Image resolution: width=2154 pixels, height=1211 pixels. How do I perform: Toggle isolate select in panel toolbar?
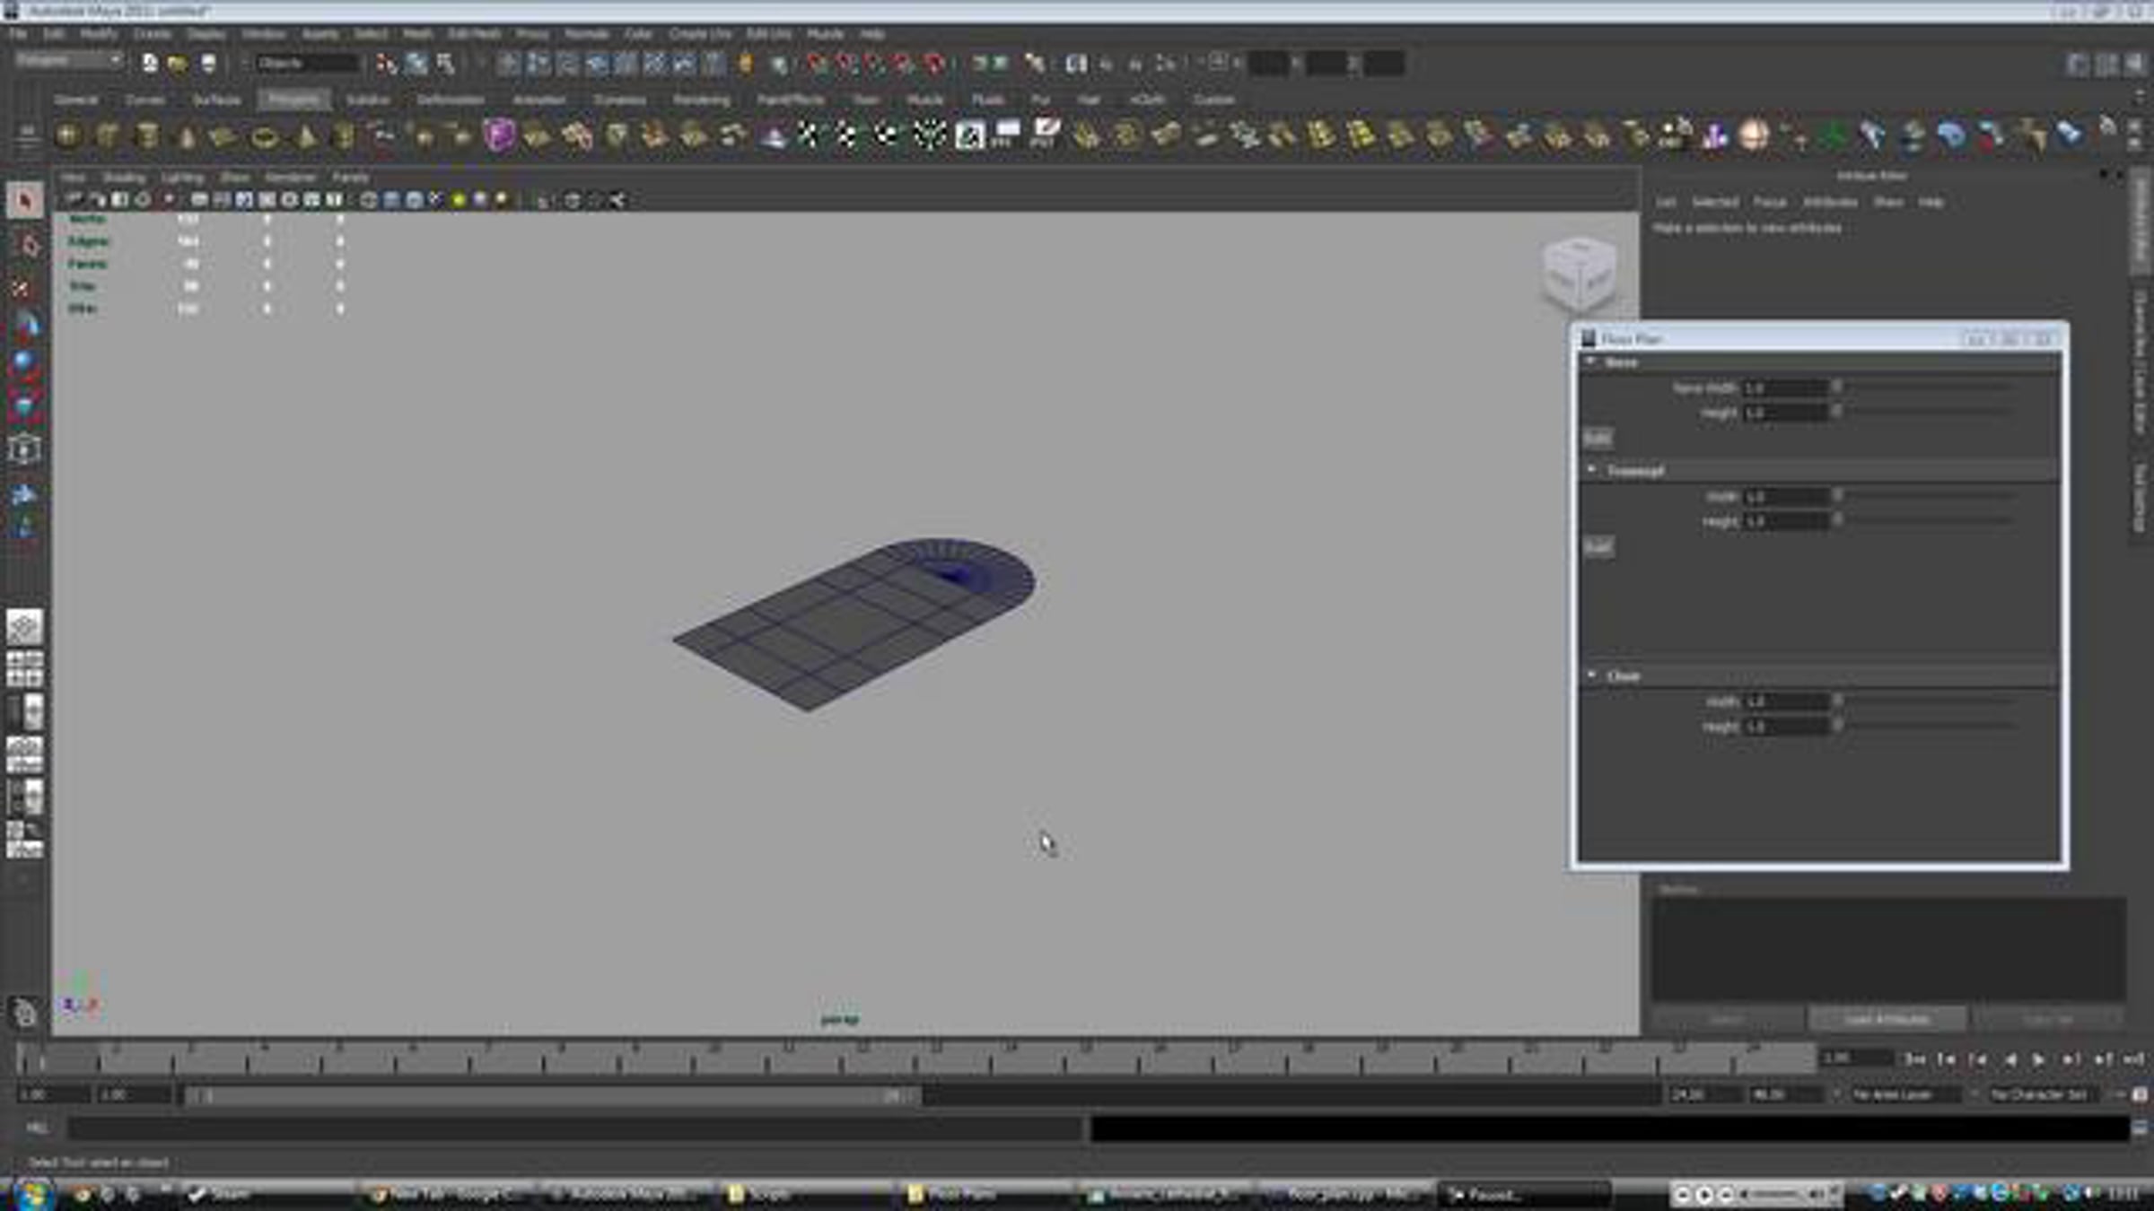(543, 200)
